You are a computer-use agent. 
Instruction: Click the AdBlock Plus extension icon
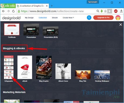(116, 11)
